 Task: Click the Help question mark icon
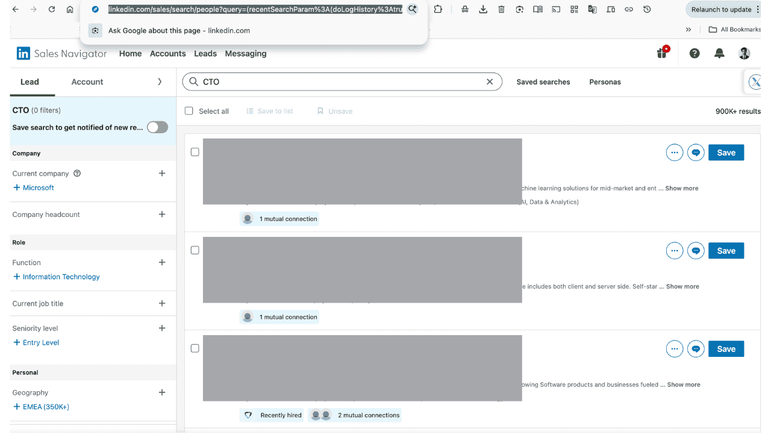(x=694, y=54)
